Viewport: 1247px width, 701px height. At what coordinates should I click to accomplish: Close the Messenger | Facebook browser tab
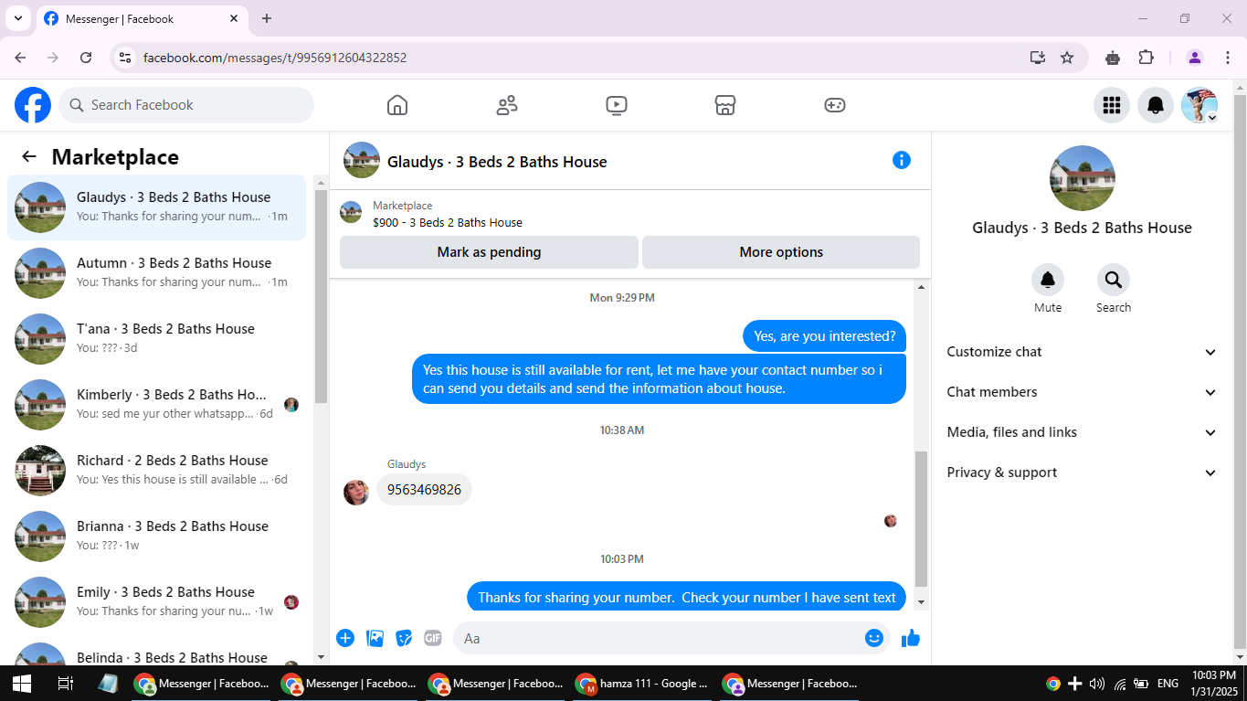point(235,18)
